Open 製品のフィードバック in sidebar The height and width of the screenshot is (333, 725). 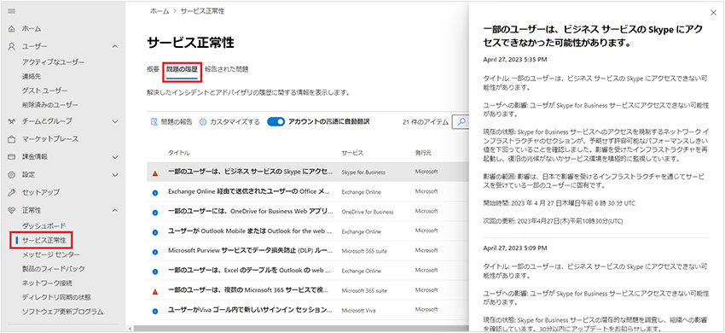pos(53,269)
